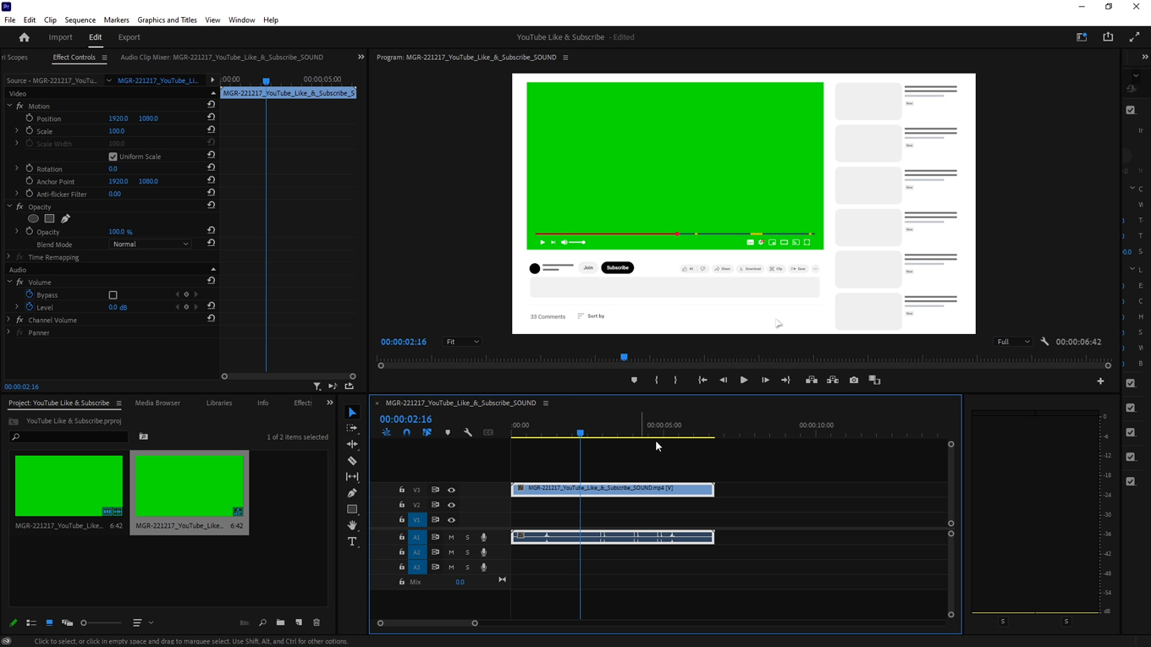The width and height of the screenshot is (1151, 647).
Task: Open the timeline wrench settings icon
Action: tap(467, 432)
